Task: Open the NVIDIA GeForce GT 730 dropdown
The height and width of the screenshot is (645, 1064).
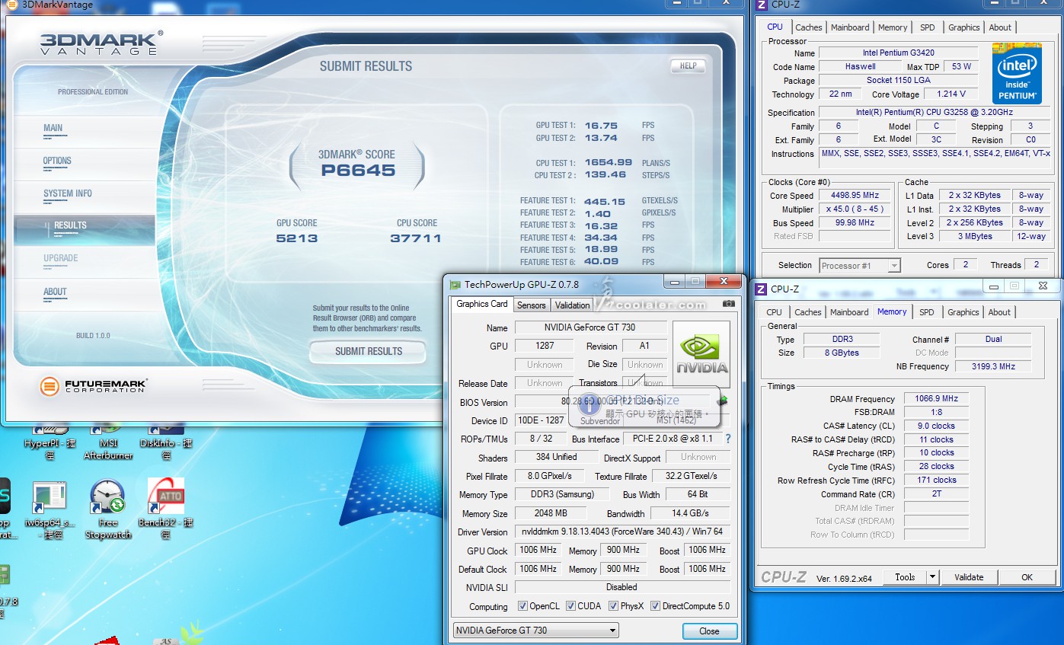Action: click(535, 631)
